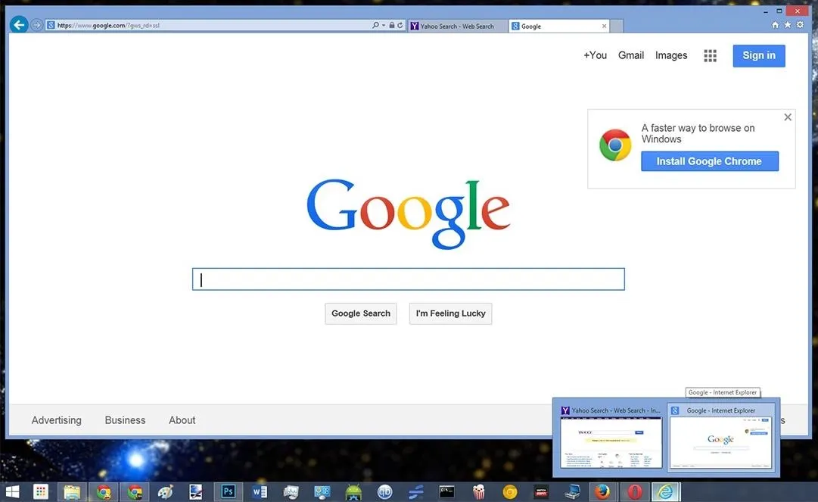Click the magnifier search icon in address bar

click(x=375, y=25)
